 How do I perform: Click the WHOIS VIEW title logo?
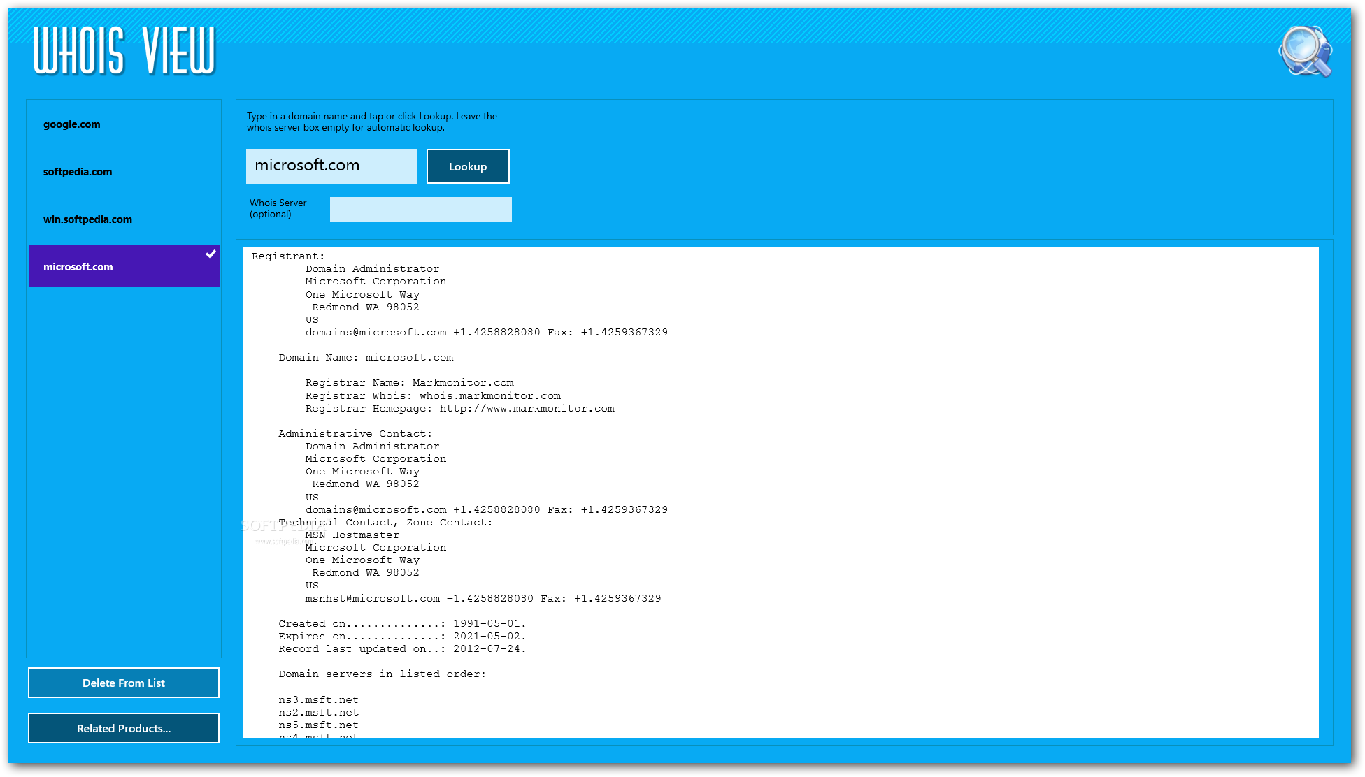tap(124, 50)
